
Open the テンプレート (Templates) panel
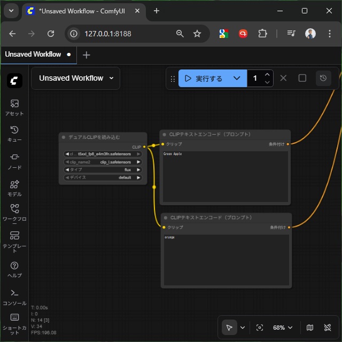14,240
